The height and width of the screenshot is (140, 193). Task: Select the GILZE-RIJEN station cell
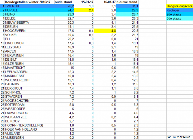[30, 64]
